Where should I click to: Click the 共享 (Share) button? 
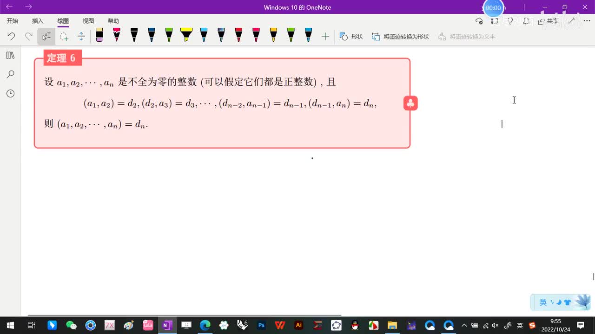[548, 21]
